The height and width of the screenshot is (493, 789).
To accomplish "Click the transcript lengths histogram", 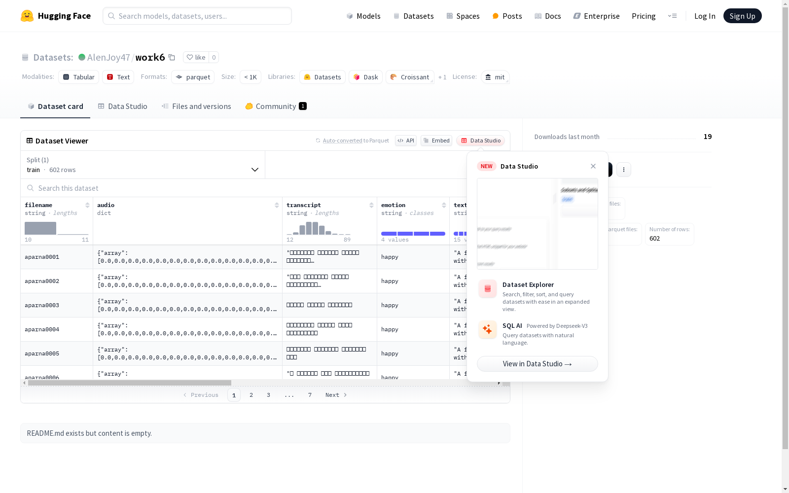I will click(x=319, y=228).
